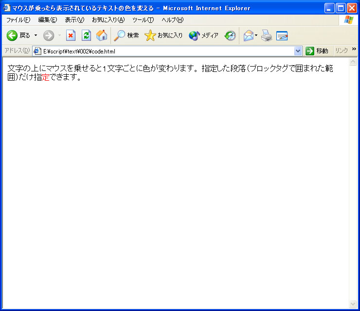Click the greyed Forward arrow button
The height and width of the screenshot is (311, 360).
(x=49, y=35)
